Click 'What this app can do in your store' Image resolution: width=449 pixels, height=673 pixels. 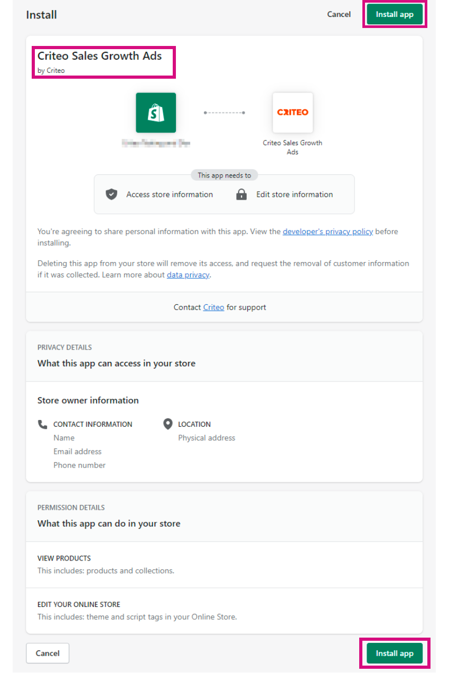109,524
